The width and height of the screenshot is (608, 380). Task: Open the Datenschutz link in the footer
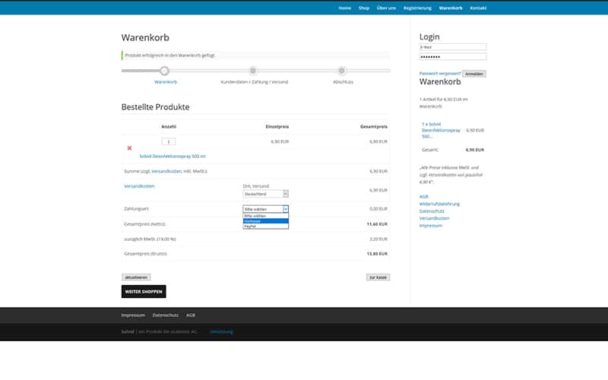click(x=166, y=315)
